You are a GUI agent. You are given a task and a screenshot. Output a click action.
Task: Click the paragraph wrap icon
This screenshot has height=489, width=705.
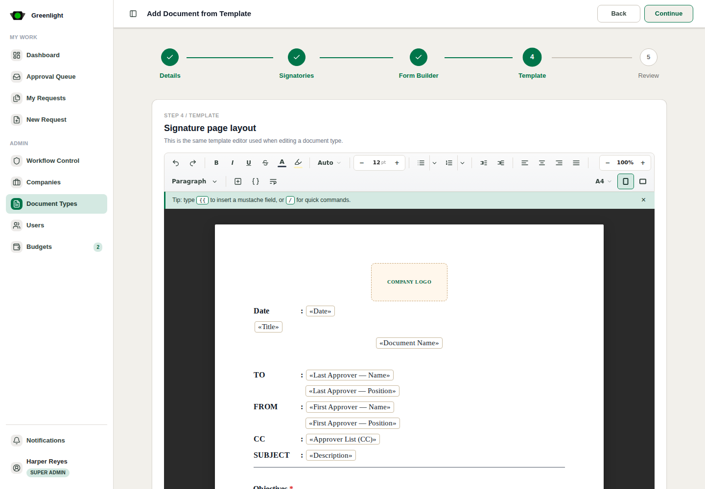[x=273, y=181]
